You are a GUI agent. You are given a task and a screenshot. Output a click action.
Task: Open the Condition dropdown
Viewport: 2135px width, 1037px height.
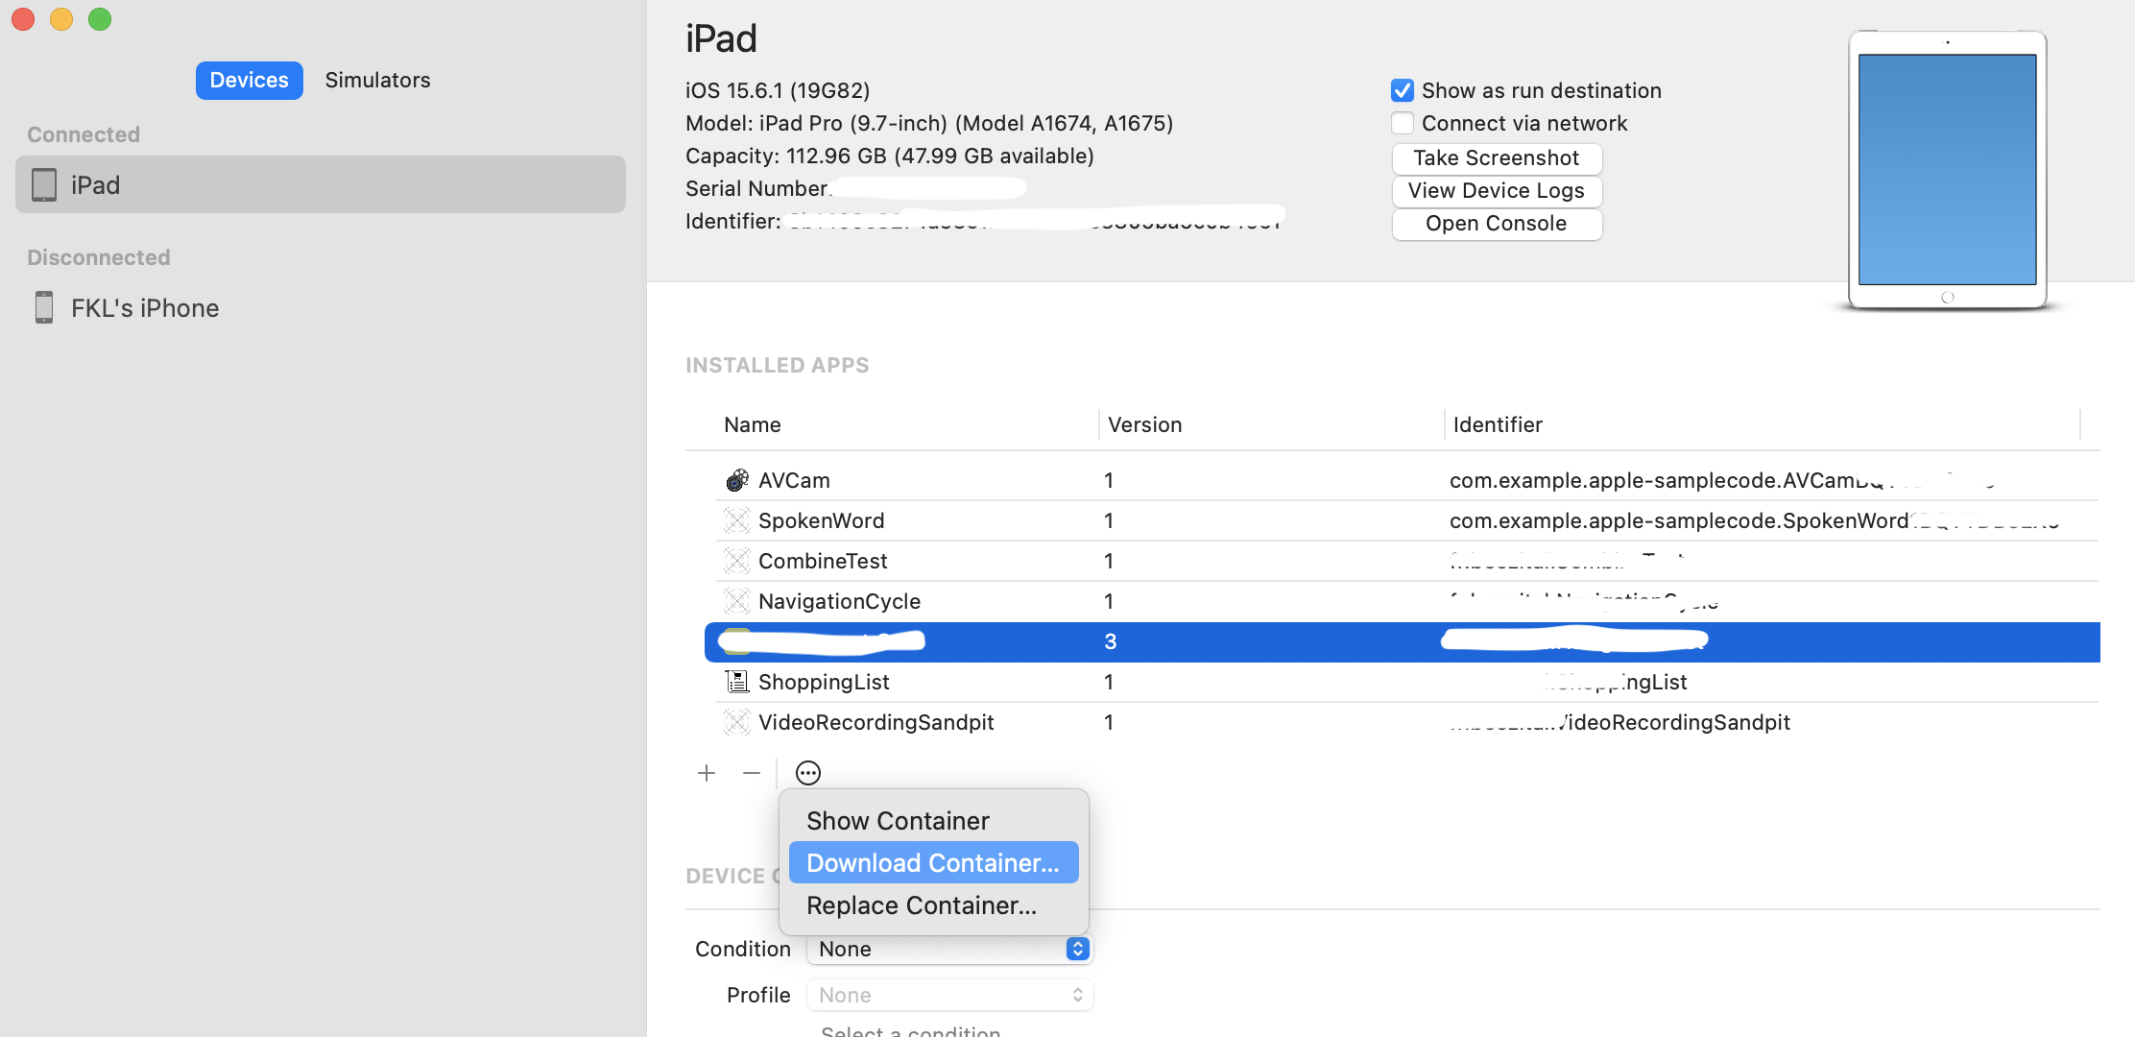click(x=949, y=949)
